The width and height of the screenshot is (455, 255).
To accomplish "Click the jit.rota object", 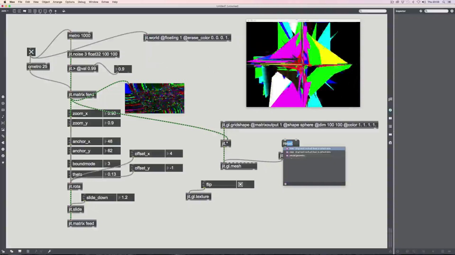I will 75,186.
